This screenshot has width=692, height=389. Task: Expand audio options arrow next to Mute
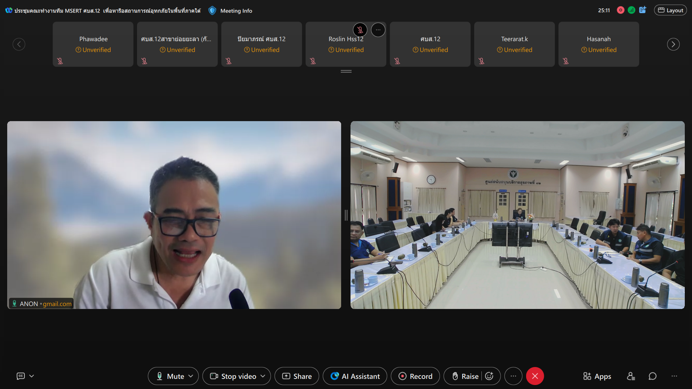(x=191, y=376)
